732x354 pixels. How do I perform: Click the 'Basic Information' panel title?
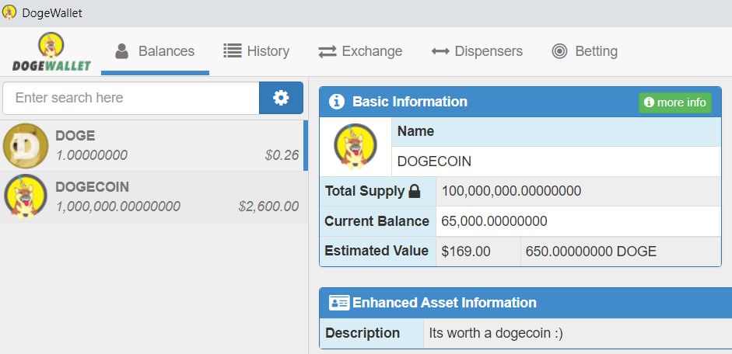coord(409,102)
